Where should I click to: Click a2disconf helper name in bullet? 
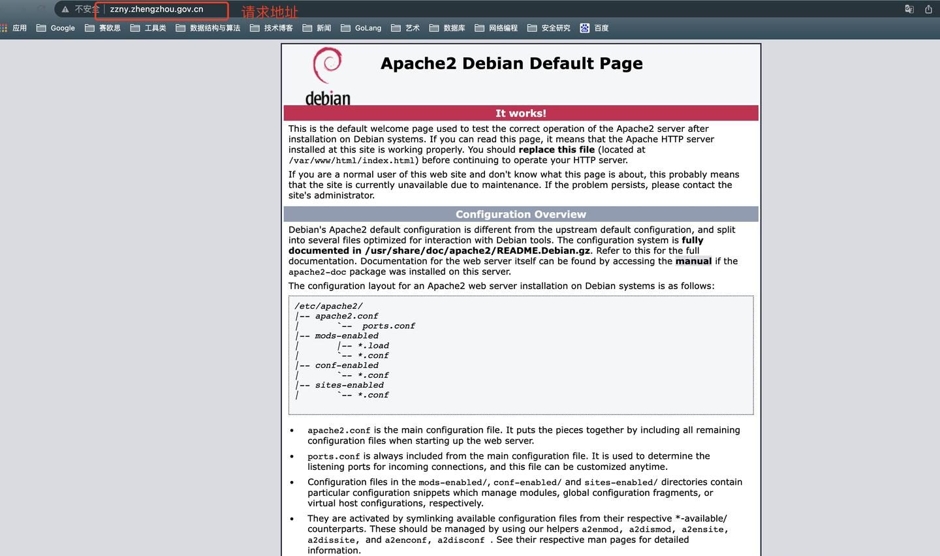pyautogui.click(x=461, y=540)
